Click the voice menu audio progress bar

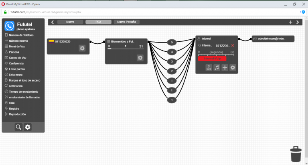pyautogui.click(x=126, y=49)
